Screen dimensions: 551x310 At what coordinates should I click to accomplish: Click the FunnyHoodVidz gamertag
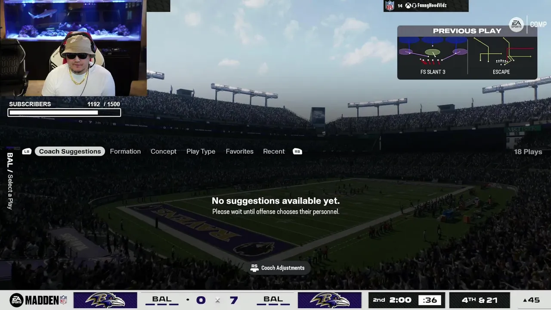431,6
